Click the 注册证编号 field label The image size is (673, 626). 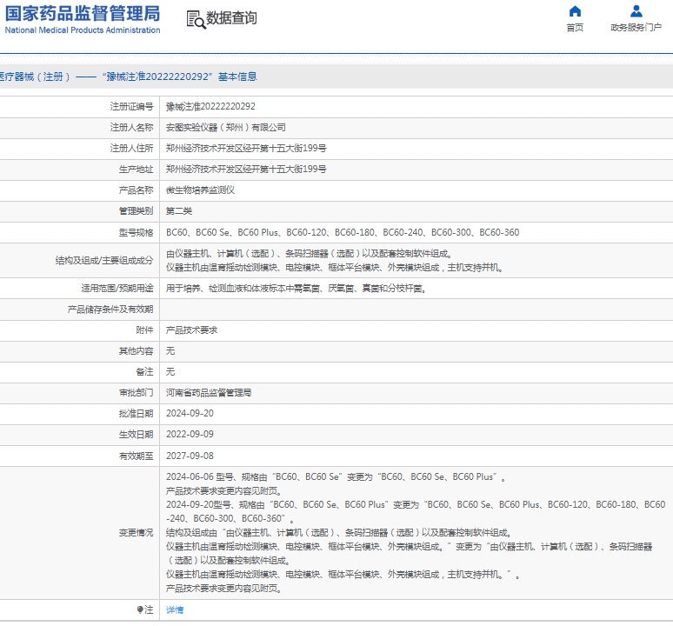pyautogui.click(x=132, y=106)
